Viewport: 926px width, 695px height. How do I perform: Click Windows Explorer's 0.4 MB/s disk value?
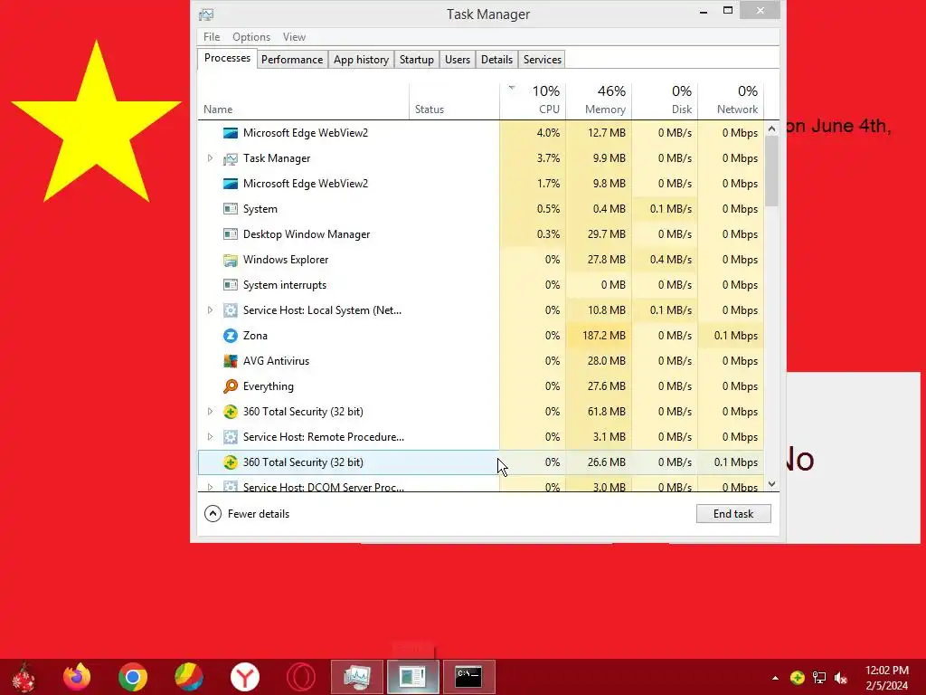tap(671, 260)
